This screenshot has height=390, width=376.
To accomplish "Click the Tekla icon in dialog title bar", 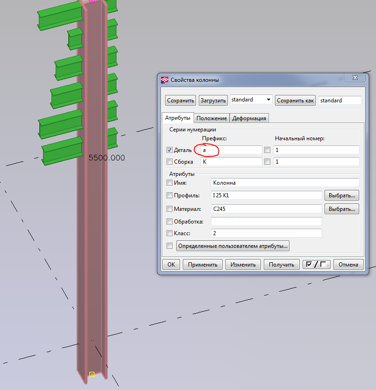I will click(x=165, y=80).
